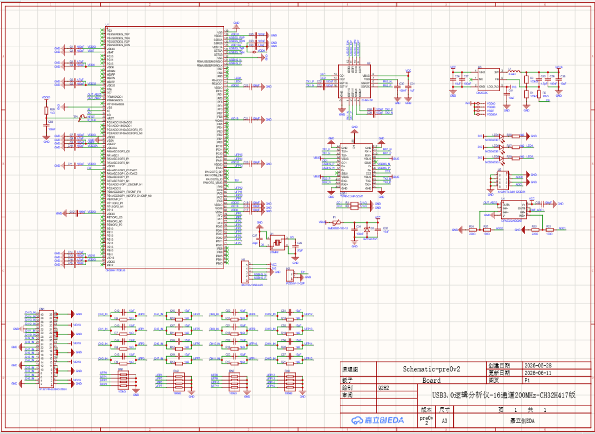Click the USB3.0逻辑分析仪 project description text

pos(504,395)
